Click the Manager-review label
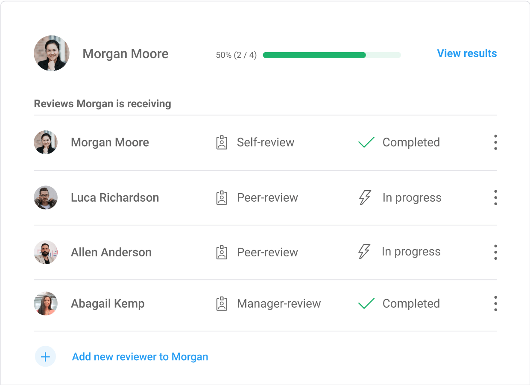The height and width of the screenshot is (385, 530). point(279,304)
